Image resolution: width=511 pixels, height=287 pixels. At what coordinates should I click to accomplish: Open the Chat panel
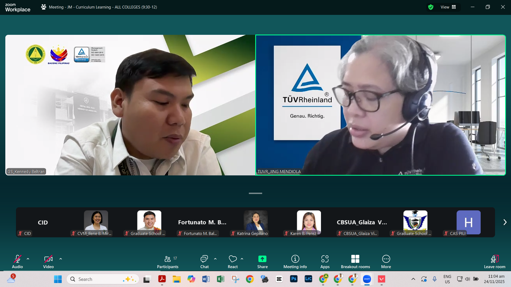point(204,262)
